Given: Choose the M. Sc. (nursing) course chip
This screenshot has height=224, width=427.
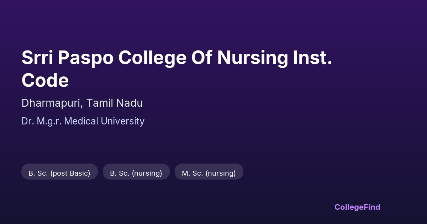Looking at the screenshot, I should [x=209, y=173].
